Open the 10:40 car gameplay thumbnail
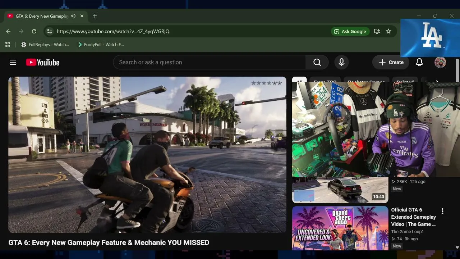Image resolution: width=460 pixels, height=259 pixels. pyautogui.click(x=340, y=190)
